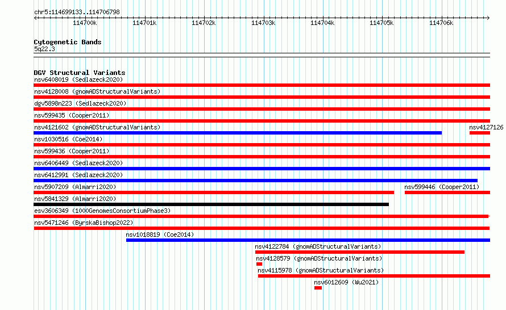
Task: Click the ruler's left arrow end
Action: tap(35, 18)
